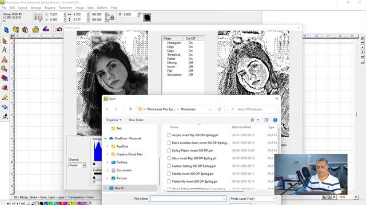Image resolution: width=366 pixels, height=205 pixels.
Task: Open the Image menu
Action: coord(79,7)
